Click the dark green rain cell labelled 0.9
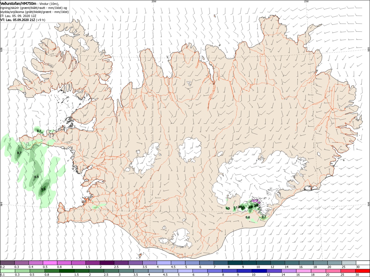370x277 pixels. tap(43, 189)
